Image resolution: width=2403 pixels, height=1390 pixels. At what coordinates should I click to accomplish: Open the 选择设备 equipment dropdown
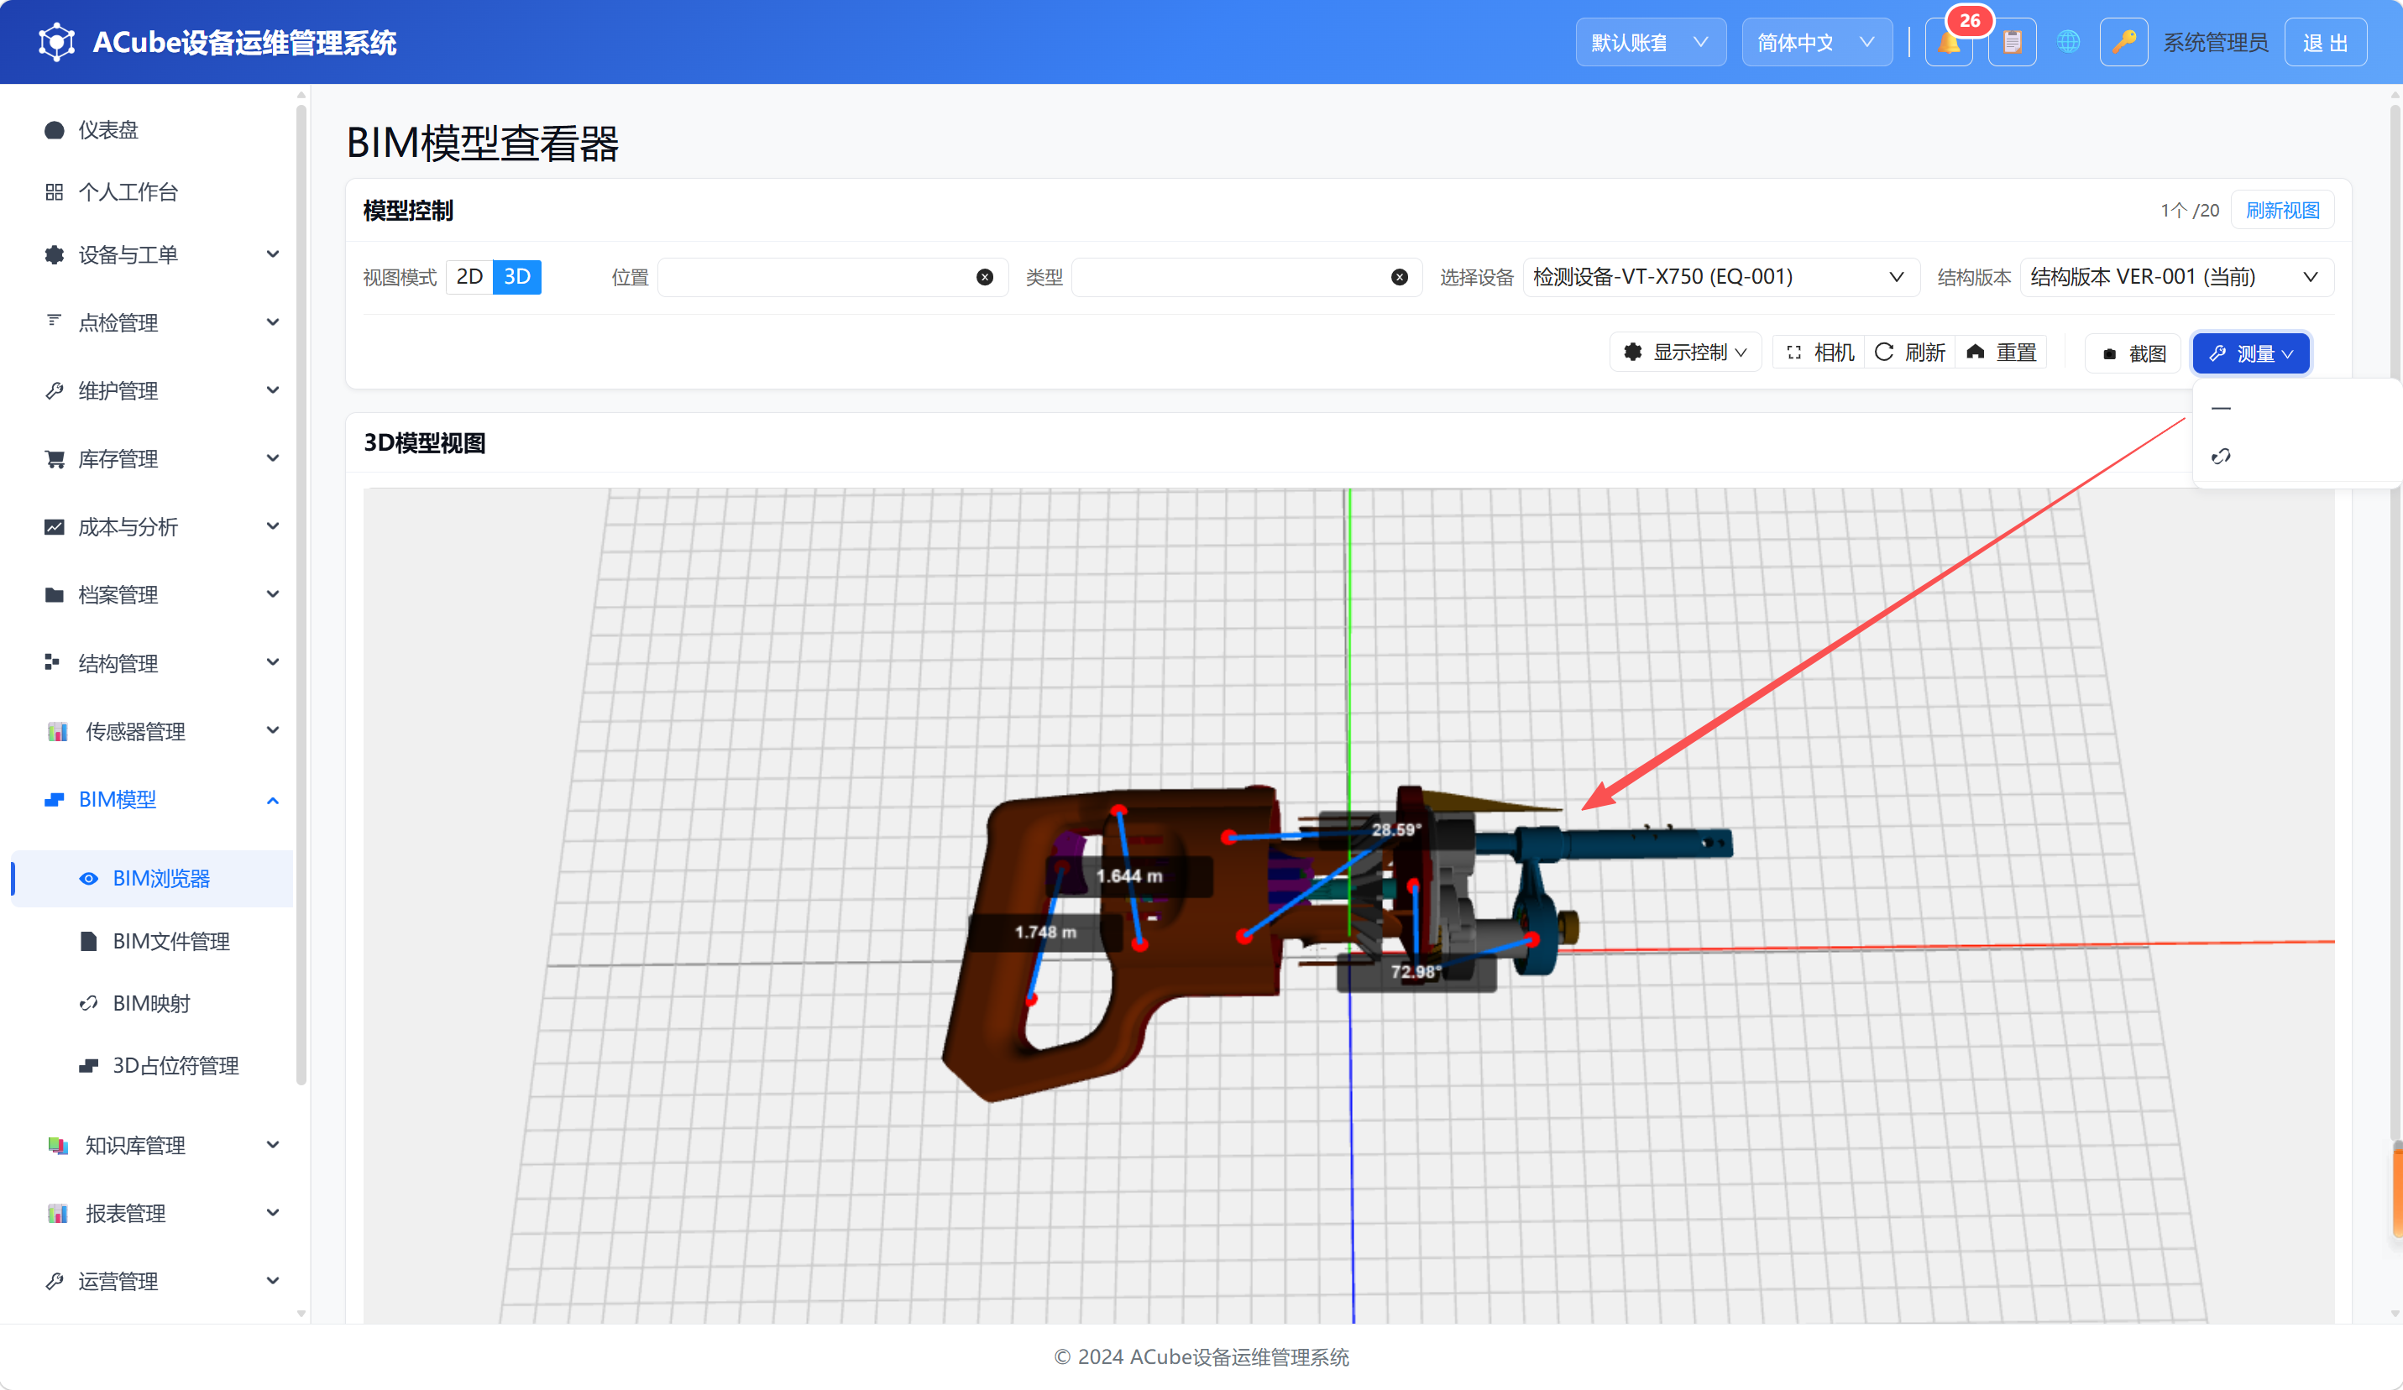[1720, 278]
